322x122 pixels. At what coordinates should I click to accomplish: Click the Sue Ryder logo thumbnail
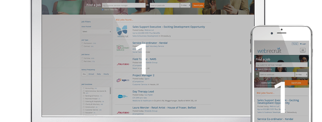pos(122,96)
